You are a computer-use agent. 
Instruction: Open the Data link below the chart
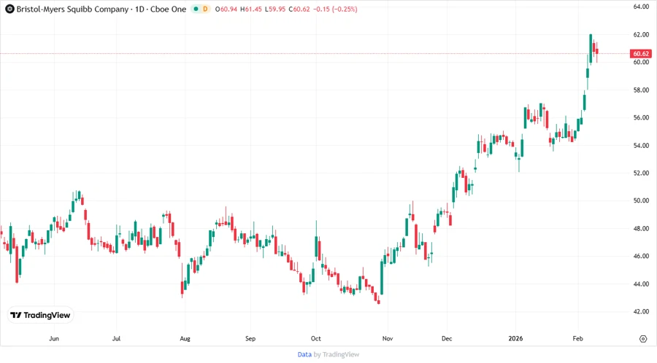click(x=304, y=355)
